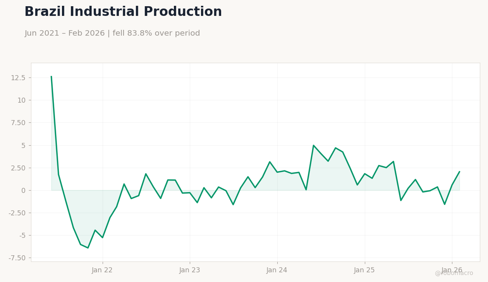Screen dimensions: 488x282
Task: Click the Jan 26 x-axis label
Action: [x=452, y=270]
